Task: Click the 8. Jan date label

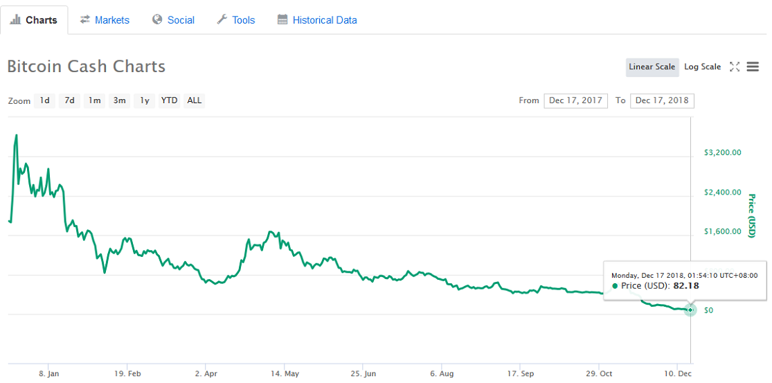Action: (49, 373)
